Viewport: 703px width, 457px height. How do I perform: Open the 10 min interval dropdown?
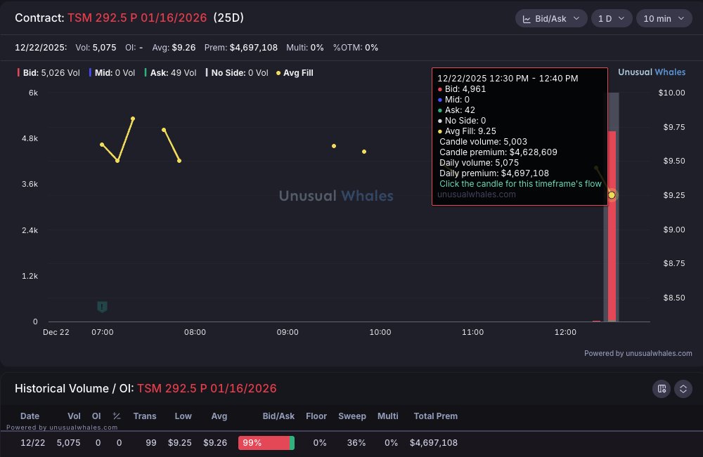coord(664,18)
